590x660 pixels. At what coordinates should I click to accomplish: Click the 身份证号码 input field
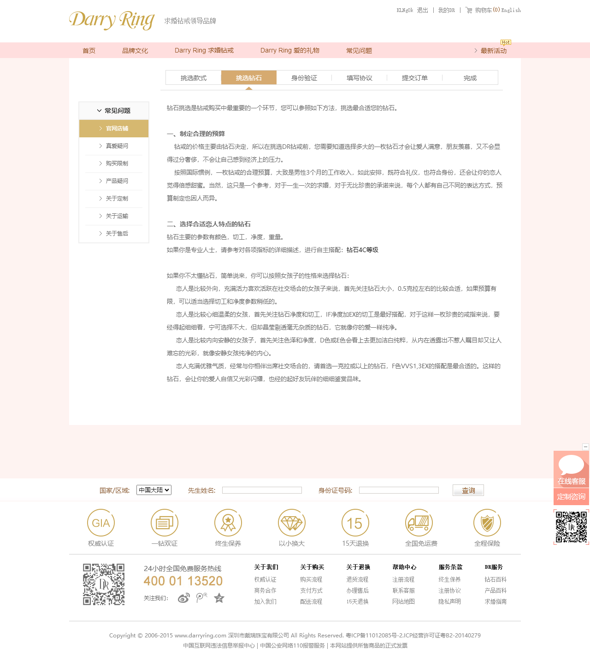(x=399, y=490)
